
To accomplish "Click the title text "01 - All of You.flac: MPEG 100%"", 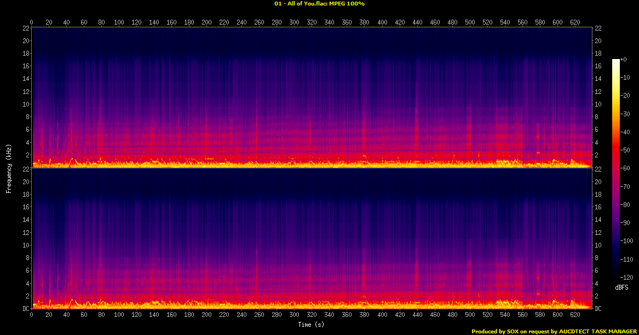I will coord(319,4).
